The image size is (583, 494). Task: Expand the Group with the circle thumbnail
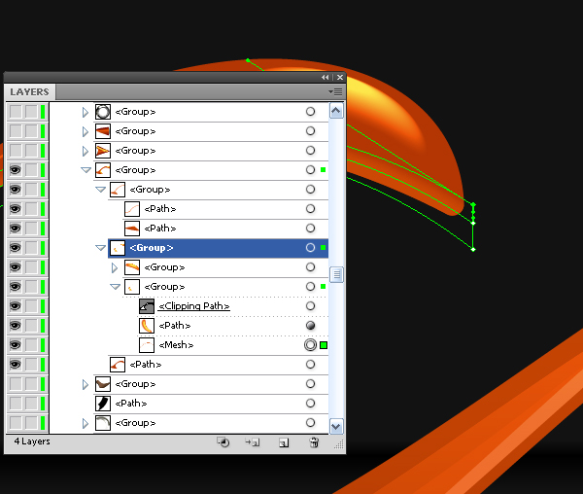(x=86, y=112)
